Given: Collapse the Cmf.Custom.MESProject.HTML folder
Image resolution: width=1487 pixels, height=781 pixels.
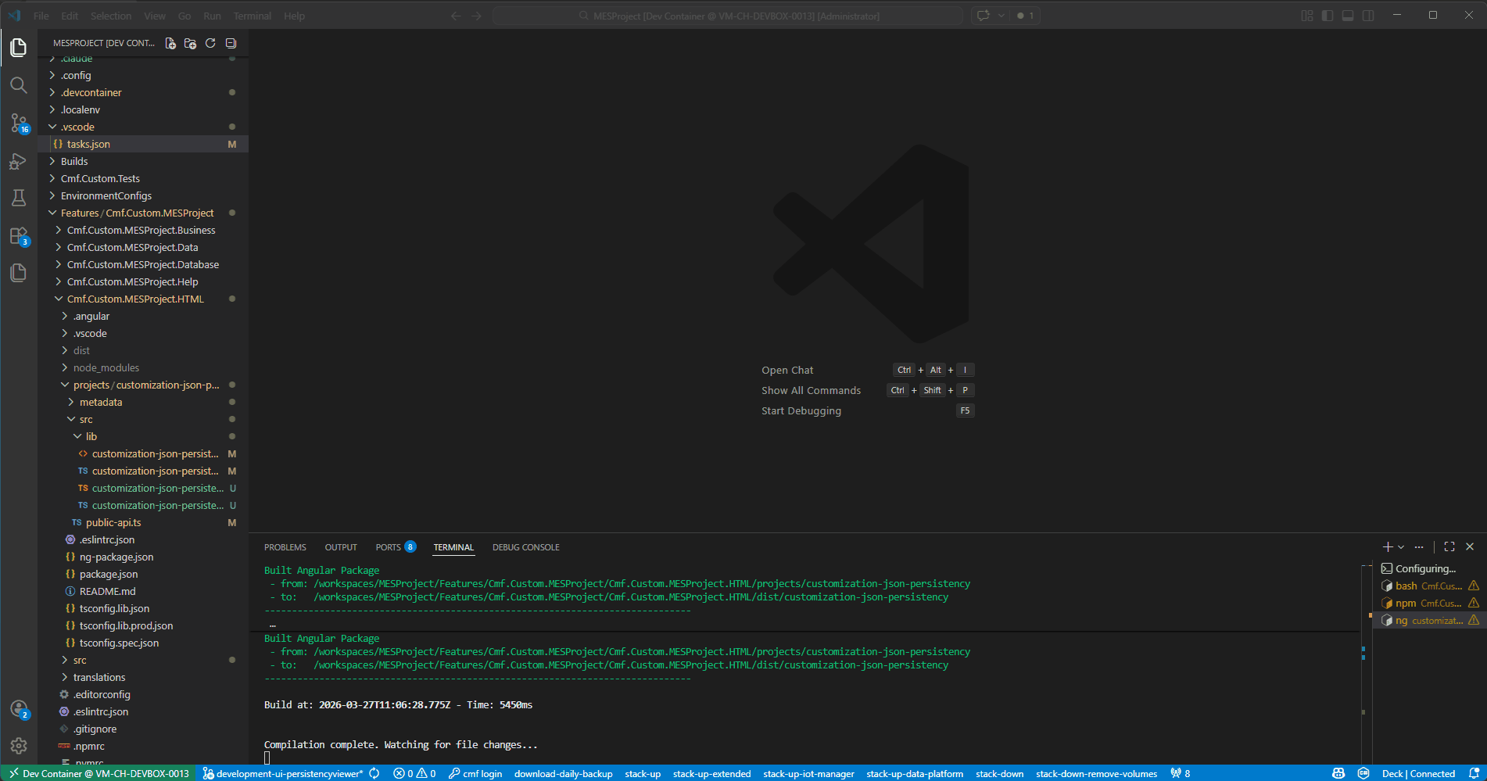Looking at the screenshot, I should 134,299.
